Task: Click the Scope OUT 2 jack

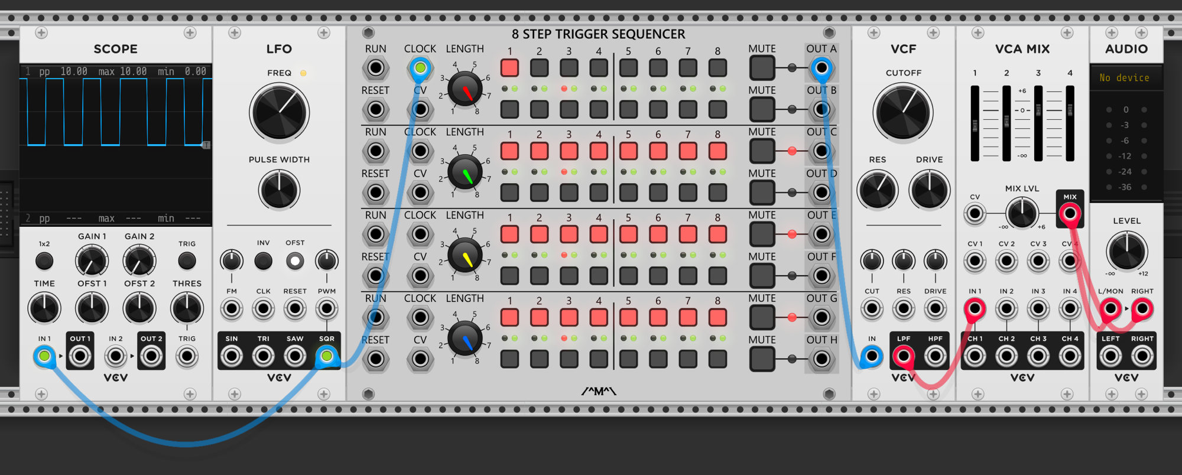Action: pyautogui.click(x=151, y=356)
